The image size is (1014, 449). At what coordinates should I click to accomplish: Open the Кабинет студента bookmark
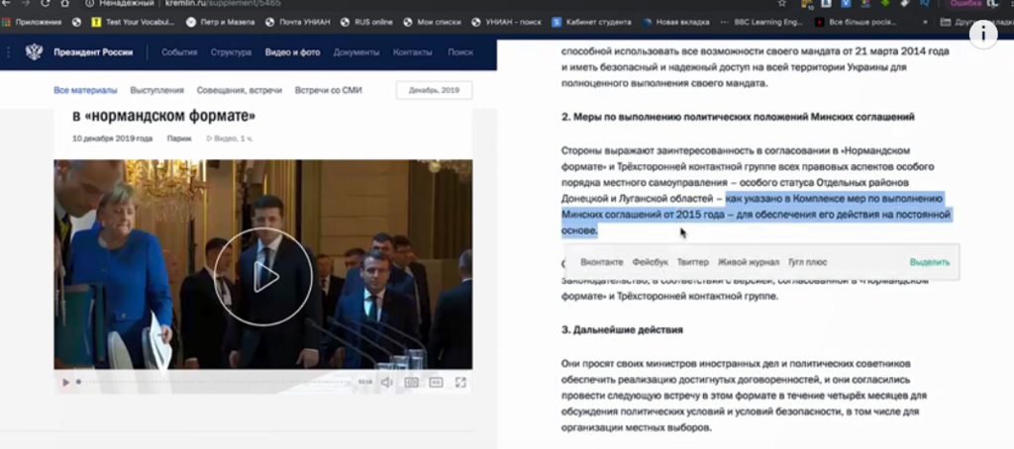591,22
